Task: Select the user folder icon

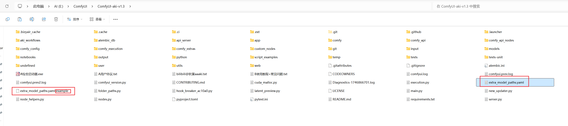Action: click(x=96, y=65)
